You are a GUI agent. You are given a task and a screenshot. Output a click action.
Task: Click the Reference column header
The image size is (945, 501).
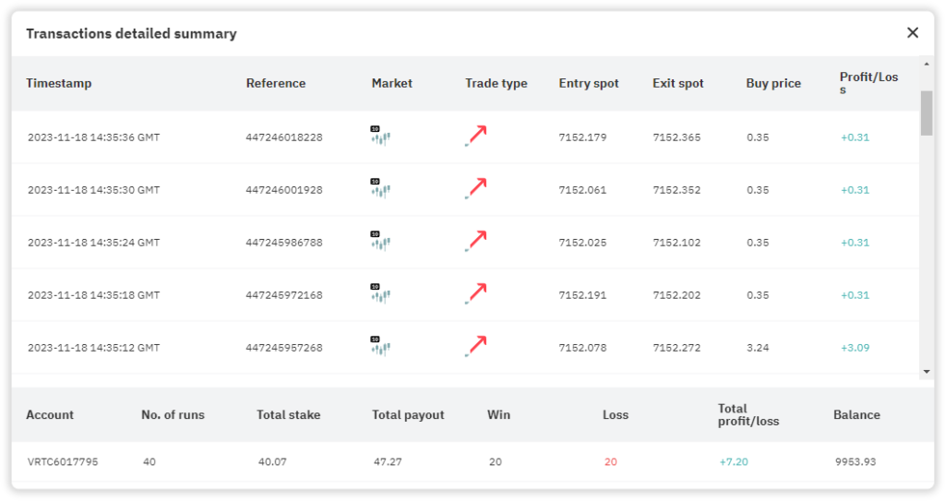click(x=275, y=83)
